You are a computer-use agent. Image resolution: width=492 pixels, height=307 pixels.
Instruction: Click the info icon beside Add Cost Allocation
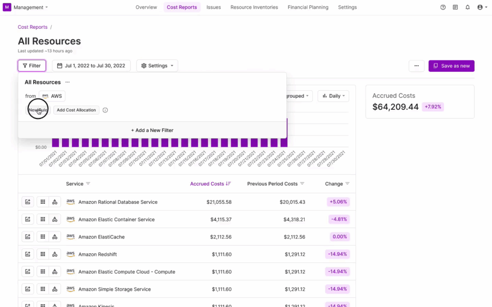[x=105, y=110]
